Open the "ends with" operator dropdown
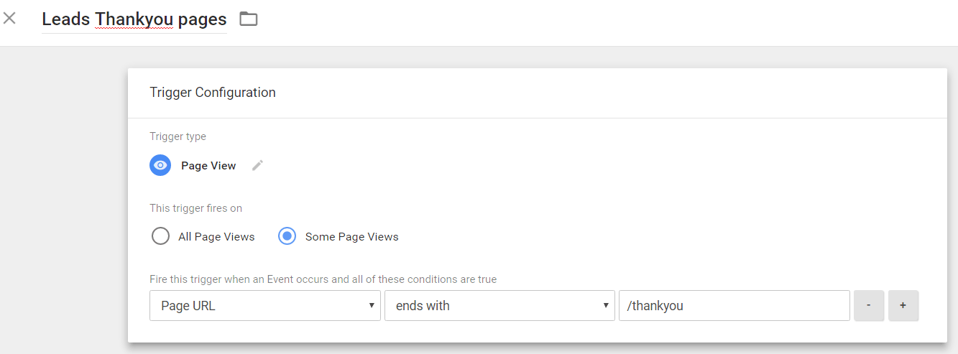 click(x=499, y=305)
